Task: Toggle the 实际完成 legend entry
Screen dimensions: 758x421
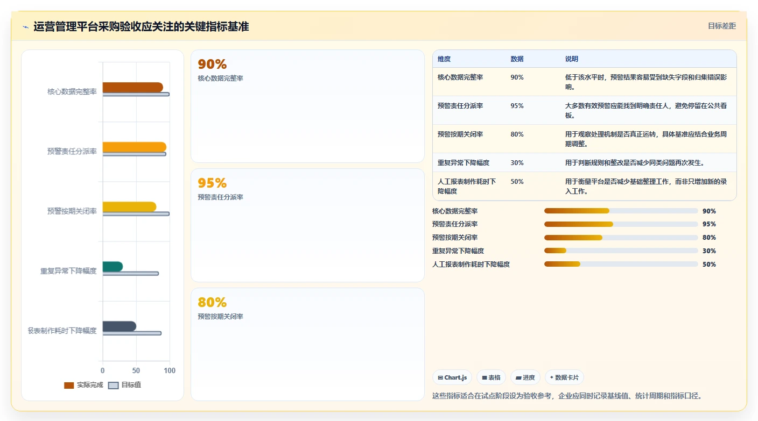Action: click(83, 385)
